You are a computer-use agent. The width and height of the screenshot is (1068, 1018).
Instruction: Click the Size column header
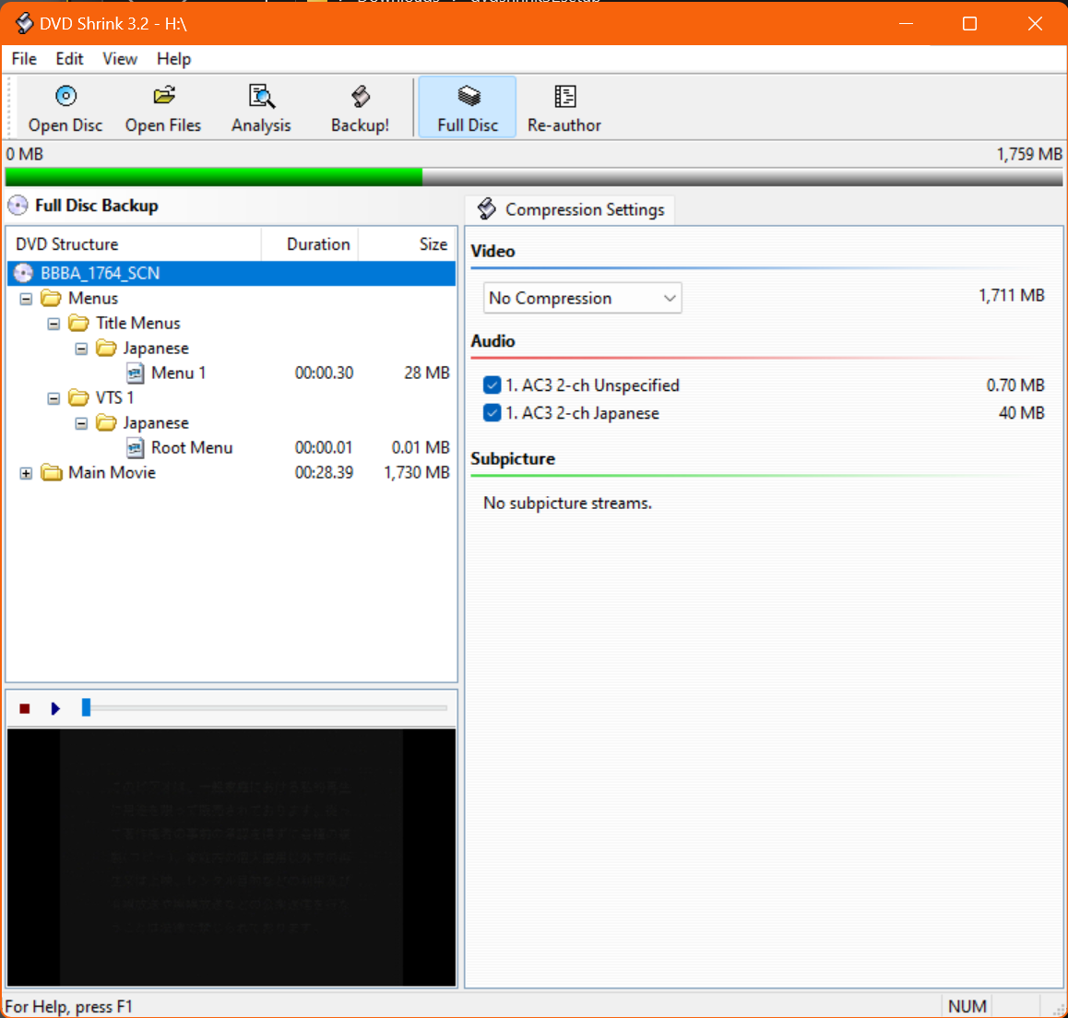click(x=407, y=244)
